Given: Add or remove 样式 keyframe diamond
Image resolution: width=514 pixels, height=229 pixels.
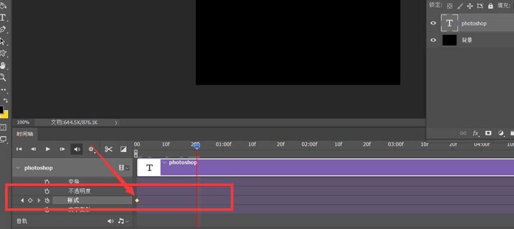Looking at the screenshot, I should 30,200.
